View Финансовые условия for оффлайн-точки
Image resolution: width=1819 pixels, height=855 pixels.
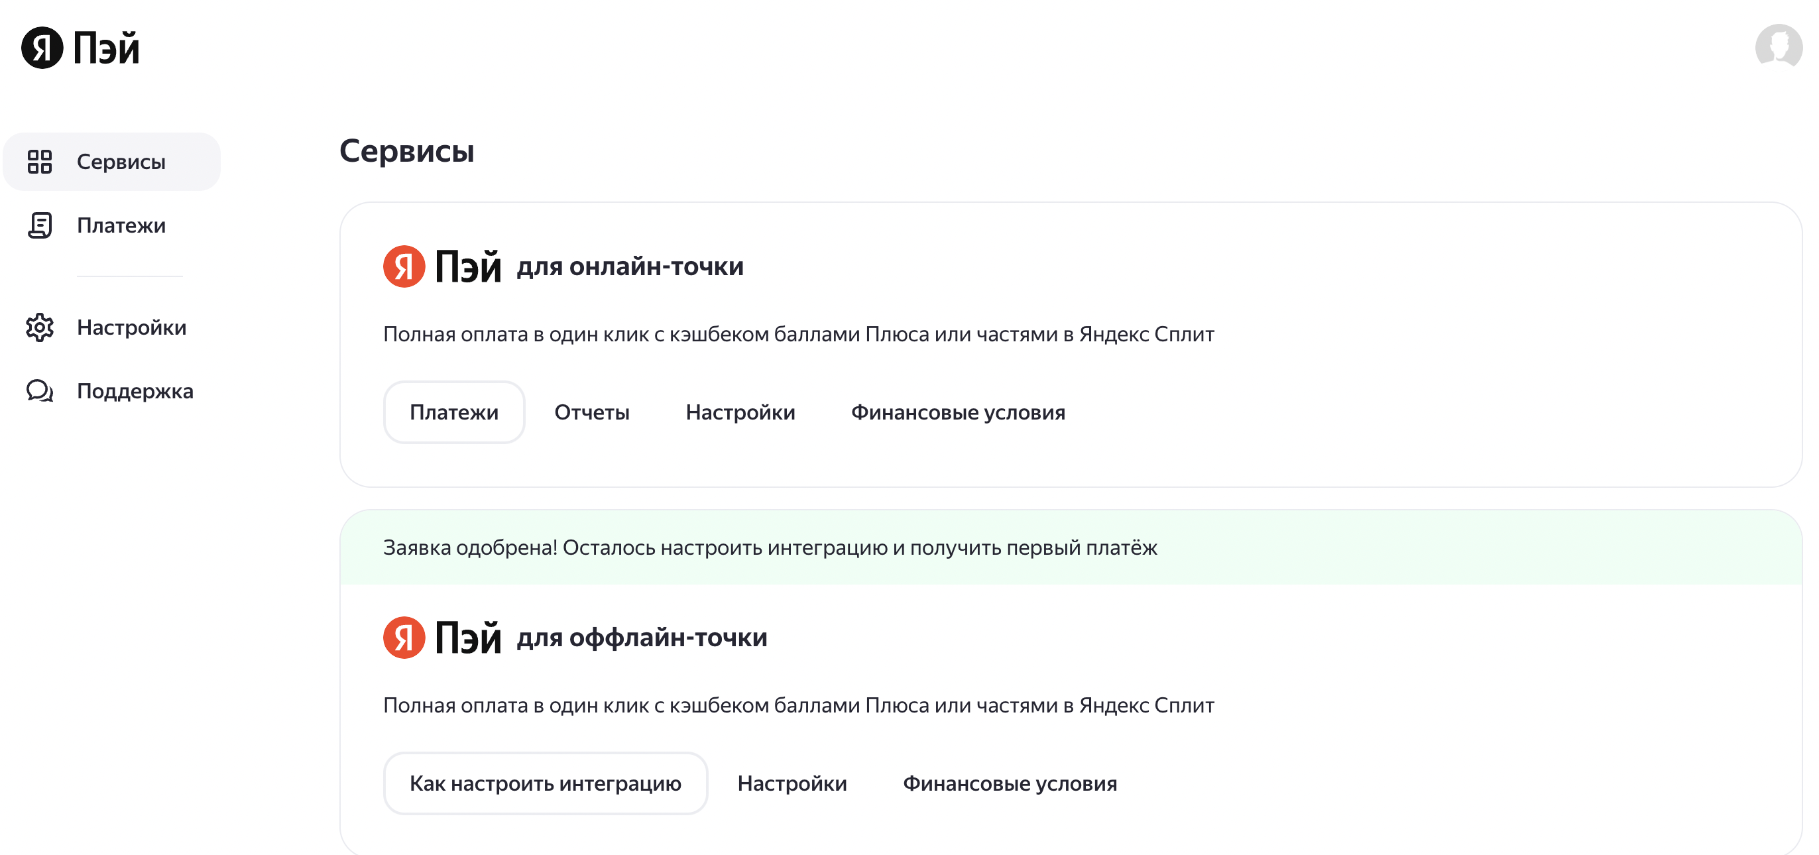[1010, 783]
